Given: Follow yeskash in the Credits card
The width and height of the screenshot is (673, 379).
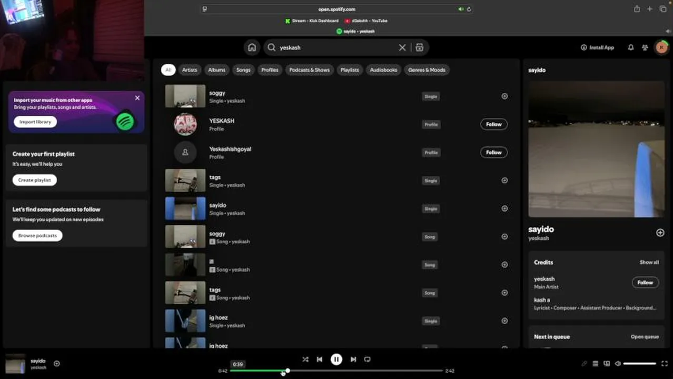Looking at the screenshot, I should coord(645,283).
